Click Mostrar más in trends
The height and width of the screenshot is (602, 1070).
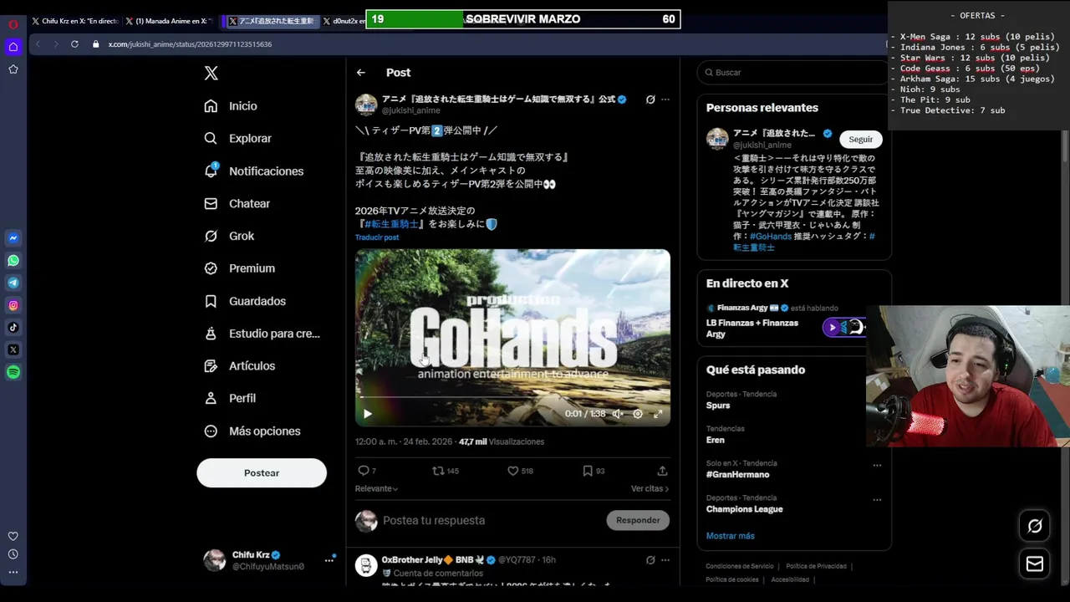click(x=730, y=536)
